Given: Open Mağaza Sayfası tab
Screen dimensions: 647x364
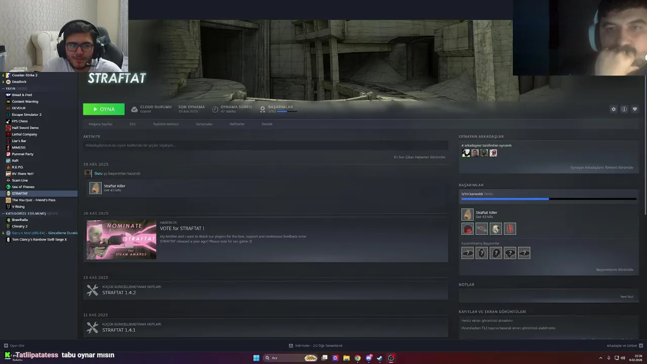Looking at the screenshot, I should point(101,124).
